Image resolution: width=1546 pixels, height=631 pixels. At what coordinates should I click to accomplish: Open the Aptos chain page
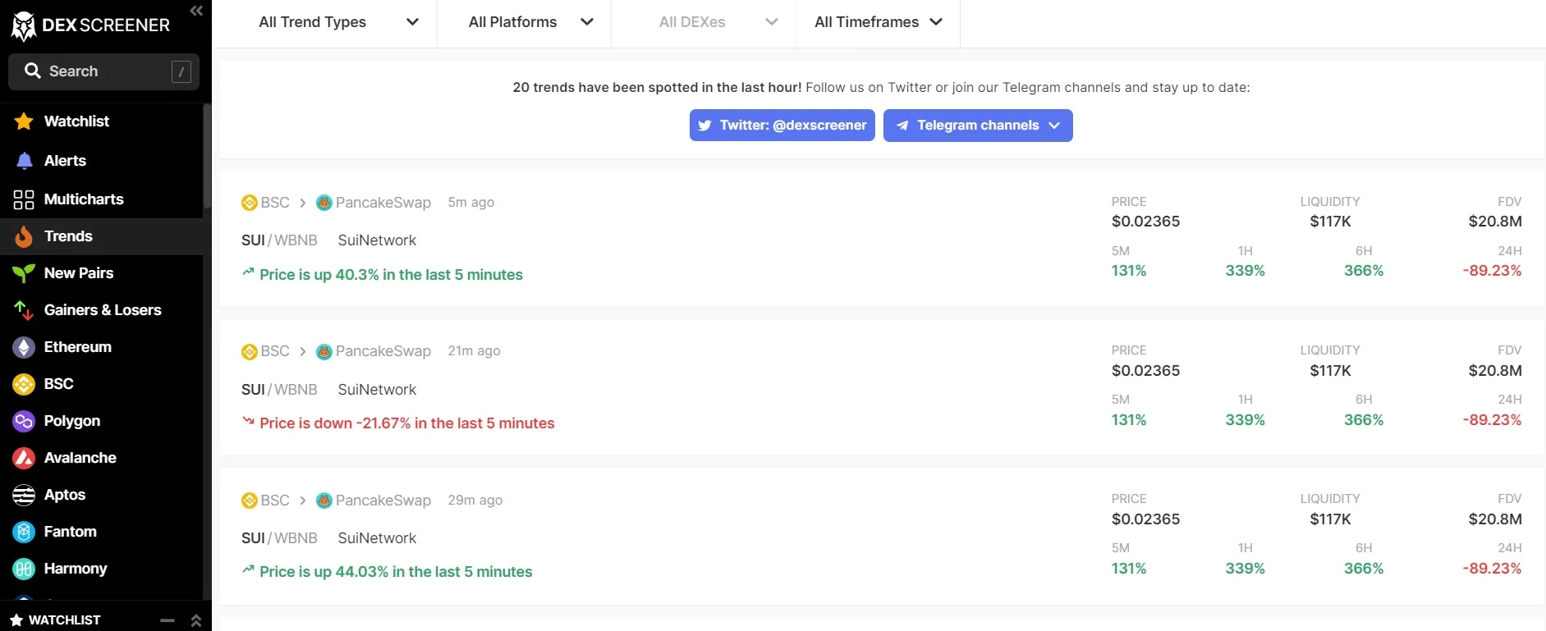pos(102,495)
